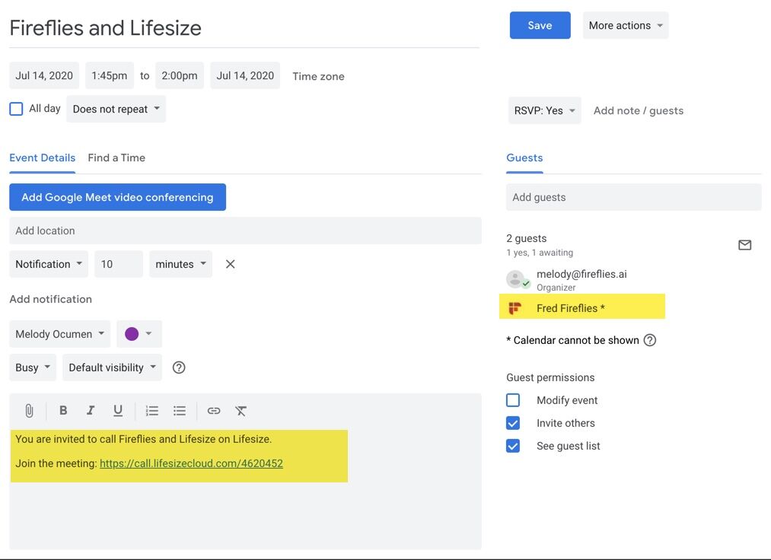This screenshot has height=560, width=771.
Task: Toggle italic formatting in description
Action: click(91, 411)
